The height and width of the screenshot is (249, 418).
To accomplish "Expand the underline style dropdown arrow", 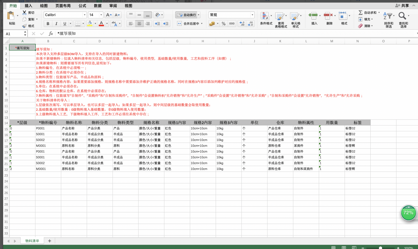I will (x=70, y=24).
